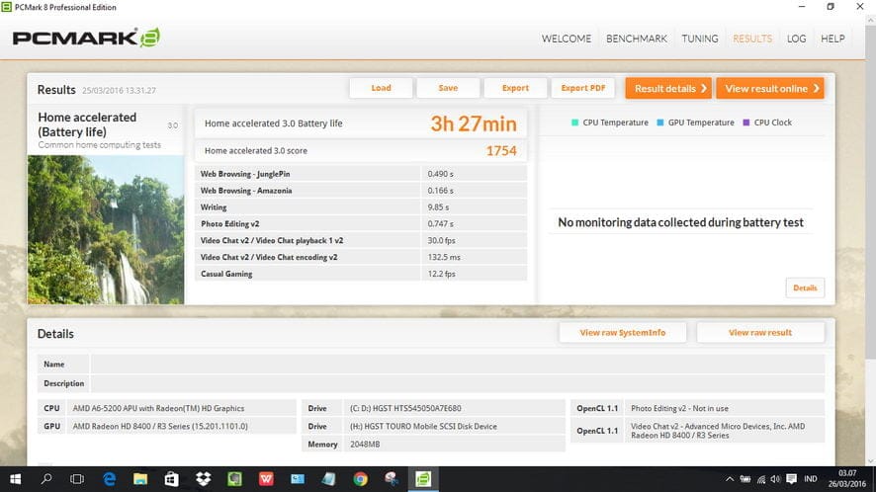Open the TUNING tab
Image resolution: width=876 pixels, height=492 pixels.
699,39
